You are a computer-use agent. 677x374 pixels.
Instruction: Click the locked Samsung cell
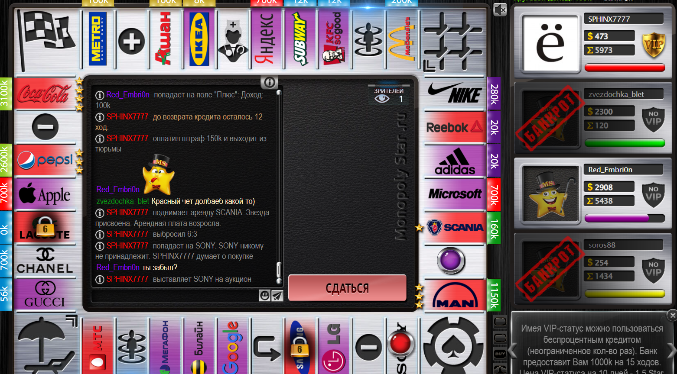(x=300, y=345)
